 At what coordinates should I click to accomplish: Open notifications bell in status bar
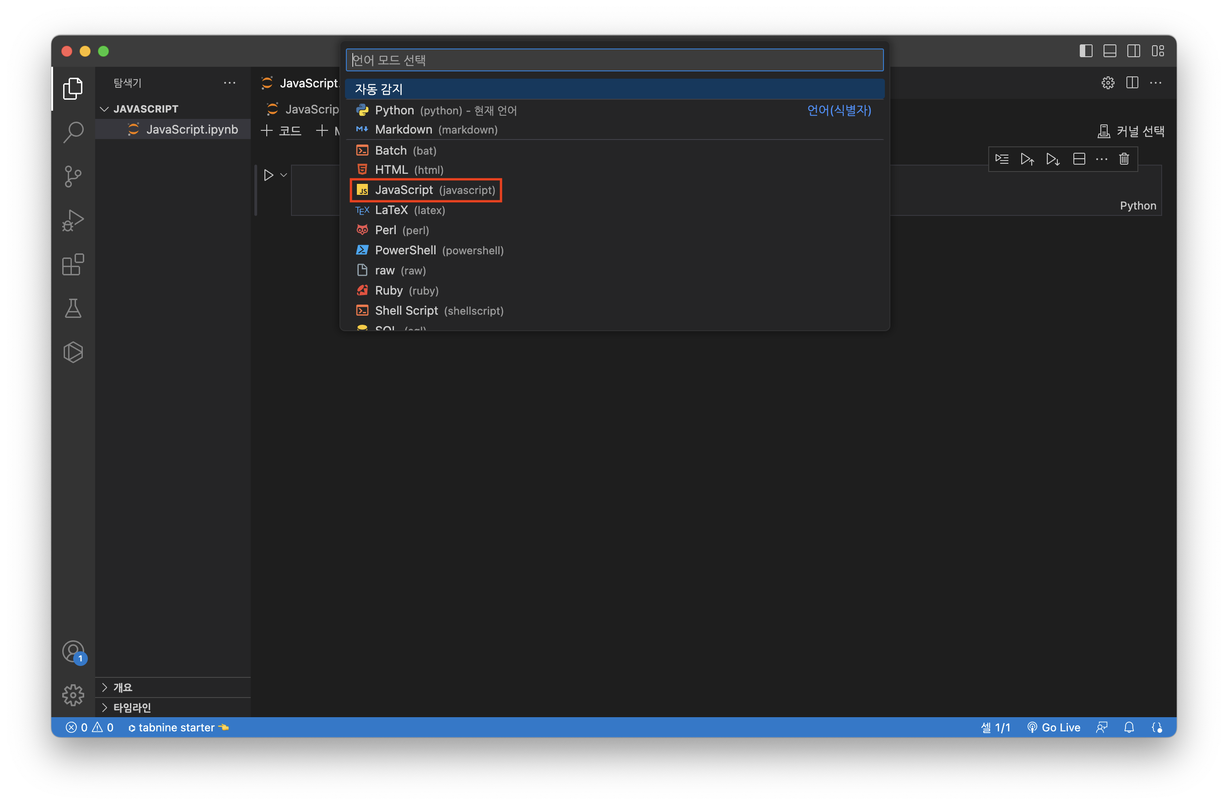[x=1128, y=727]
